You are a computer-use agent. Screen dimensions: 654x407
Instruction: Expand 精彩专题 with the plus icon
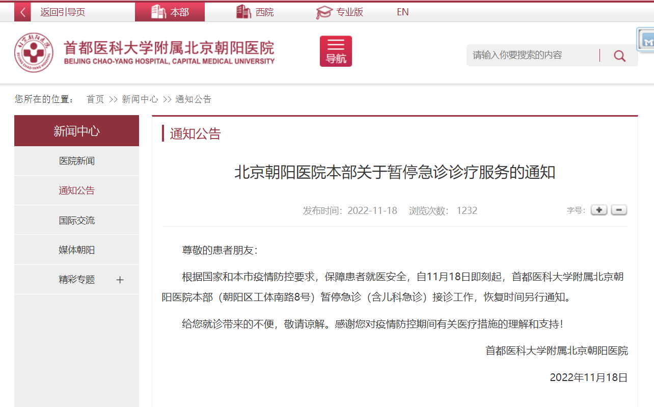click(120, 280)
